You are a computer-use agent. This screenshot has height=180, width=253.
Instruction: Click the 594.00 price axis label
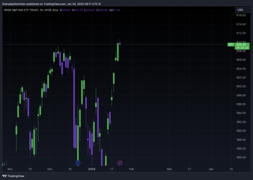241,113
